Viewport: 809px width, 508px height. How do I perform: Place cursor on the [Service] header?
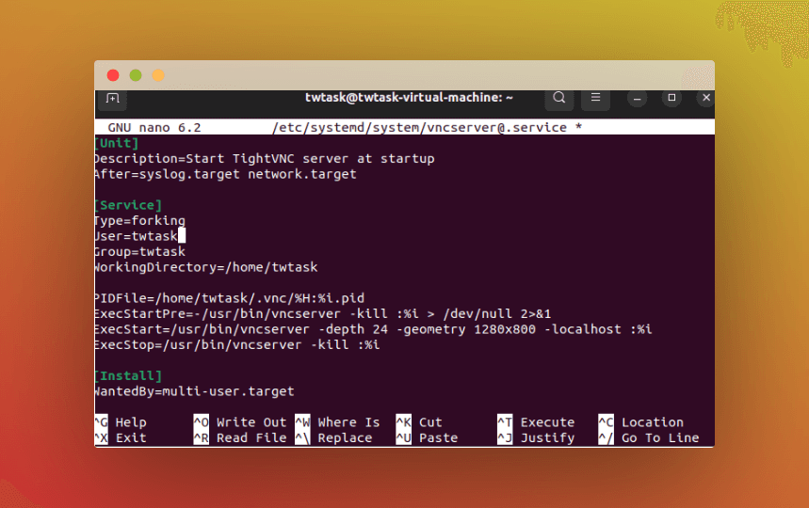(x=128, y=205)
